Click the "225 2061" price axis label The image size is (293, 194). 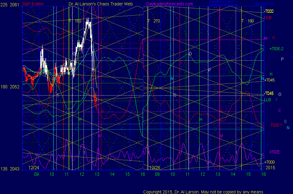10,5
